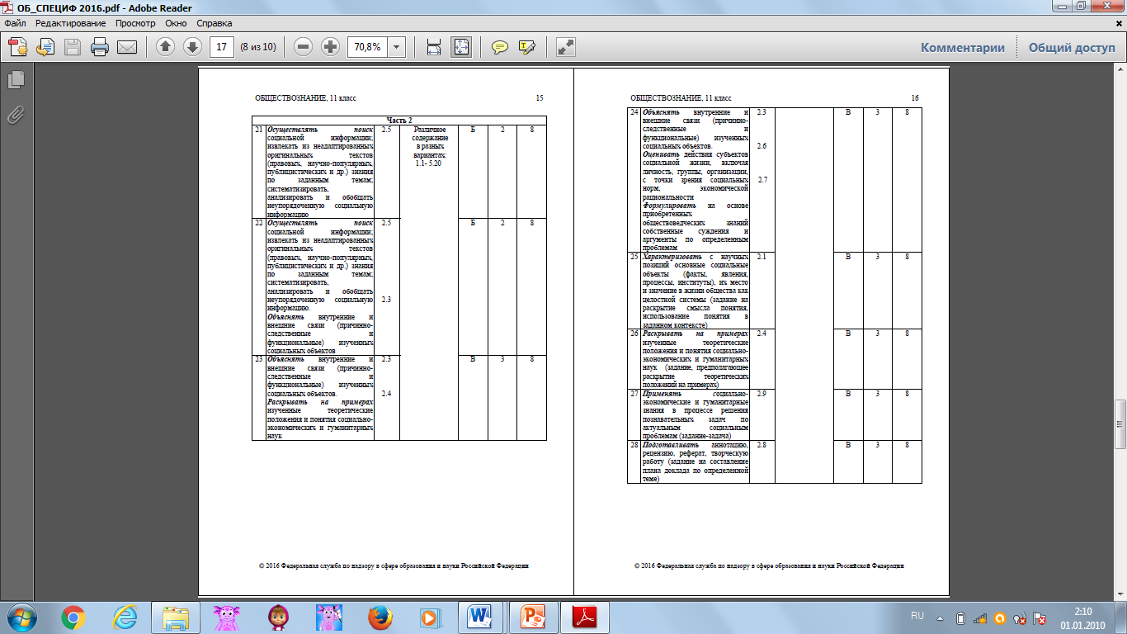Click the Save file floppy icon

(x=73, y=47)
